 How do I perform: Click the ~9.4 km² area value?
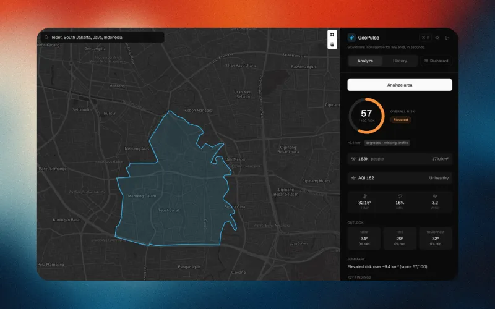pyautogui.click(x=355, y=143)
